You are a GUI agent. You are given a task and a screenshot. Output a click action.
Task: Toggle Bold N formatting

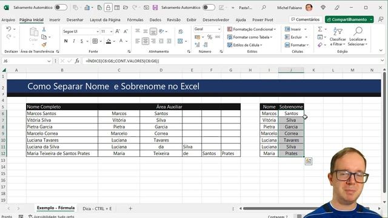pos(66,41)
